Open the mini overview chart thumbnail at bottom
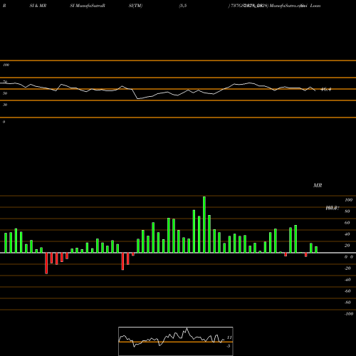 [x=176, y=341]
